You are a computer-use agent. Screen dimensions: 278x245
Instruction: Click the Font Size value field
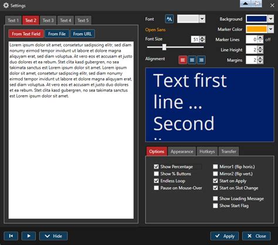(x=195, y=39)
